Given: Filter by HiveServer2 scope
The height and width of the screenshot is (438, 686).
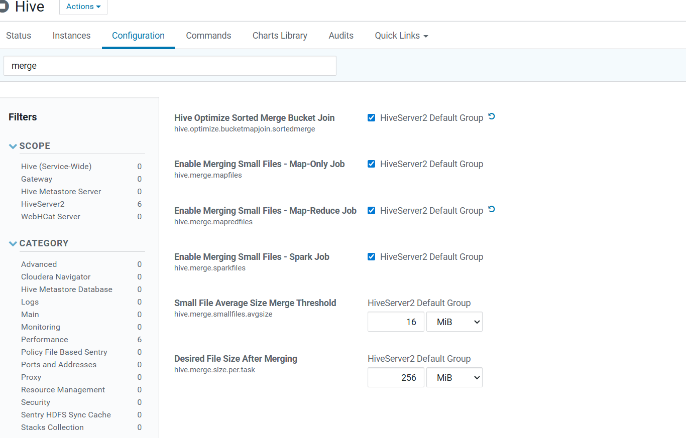Looking at the screenshot, I should (x=43, y=204).
